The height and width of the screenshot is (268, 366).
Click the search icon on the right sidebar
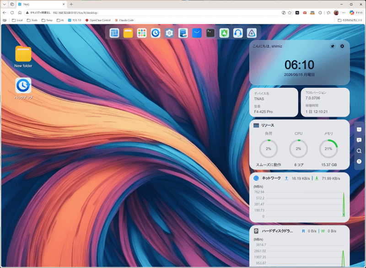point(359,151)
